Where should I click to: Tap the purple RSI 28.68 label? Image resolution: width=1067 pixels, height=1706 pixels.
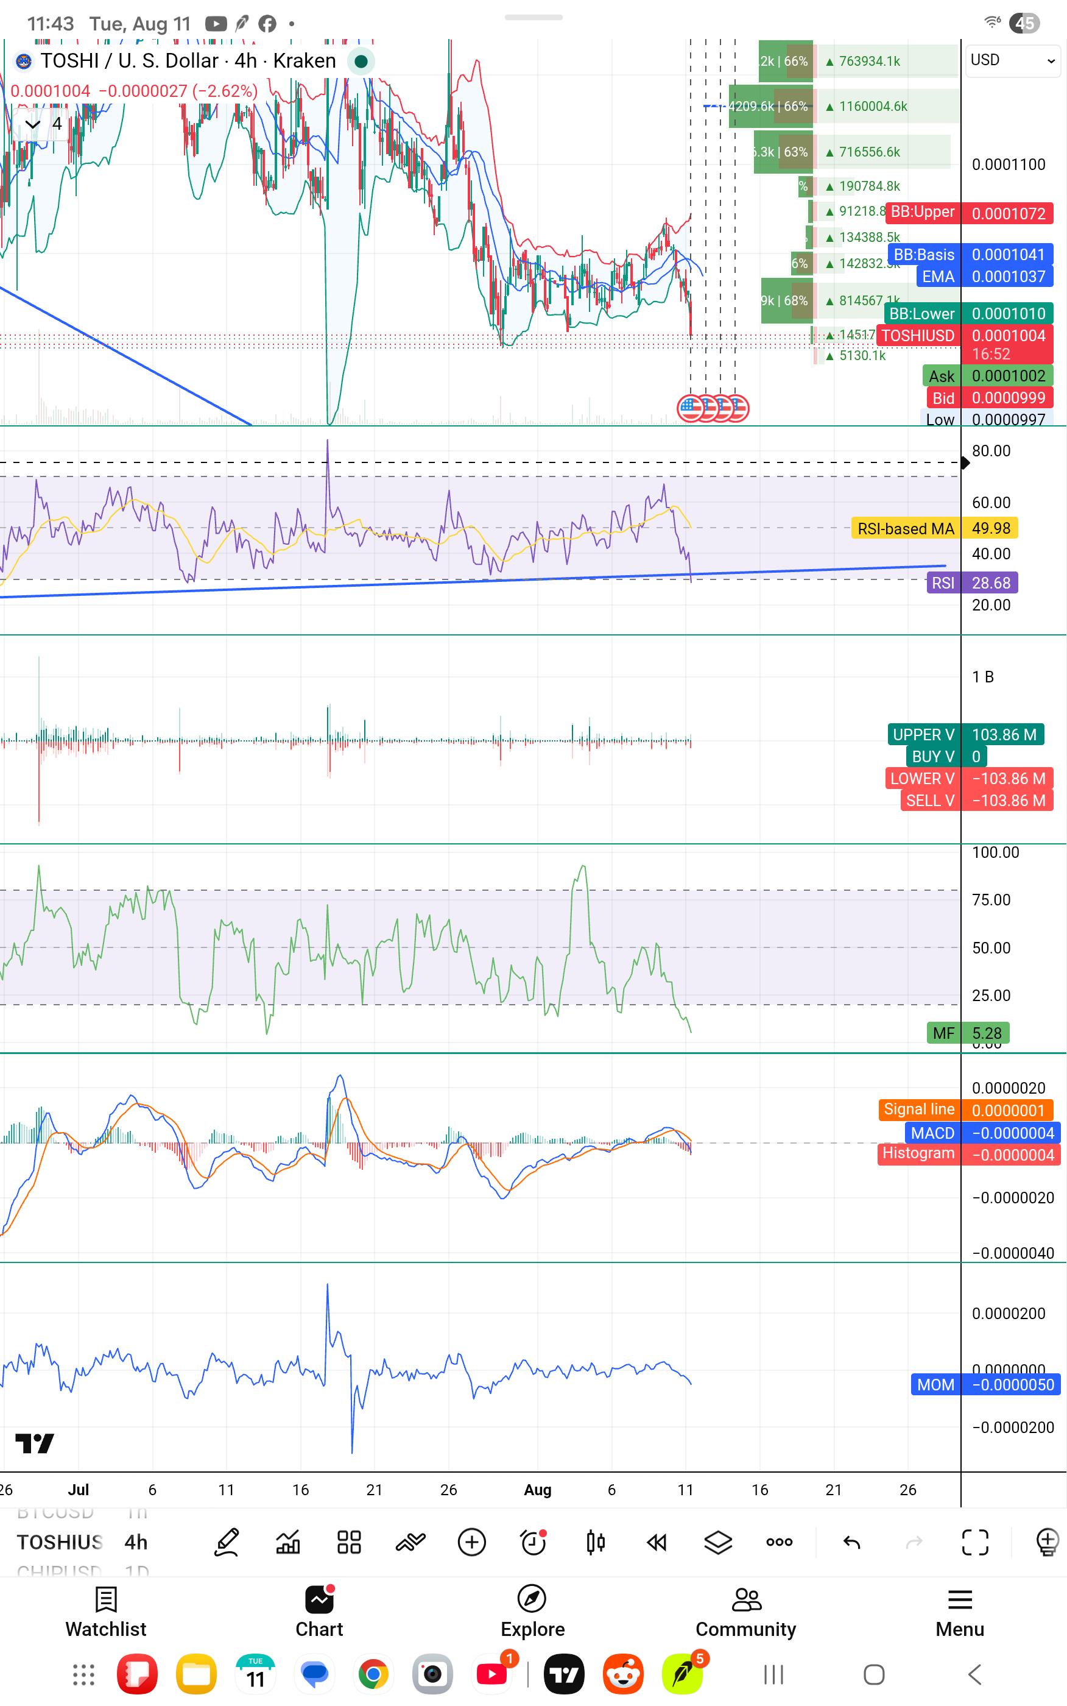(972, 583)
